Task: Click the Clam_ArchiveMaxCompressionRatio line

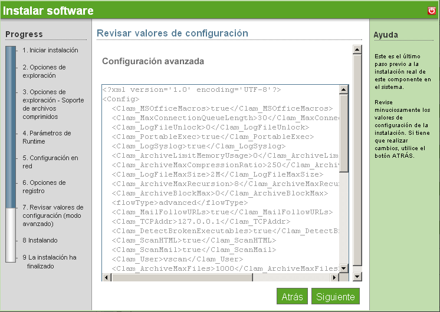Action: click(225, 165)
